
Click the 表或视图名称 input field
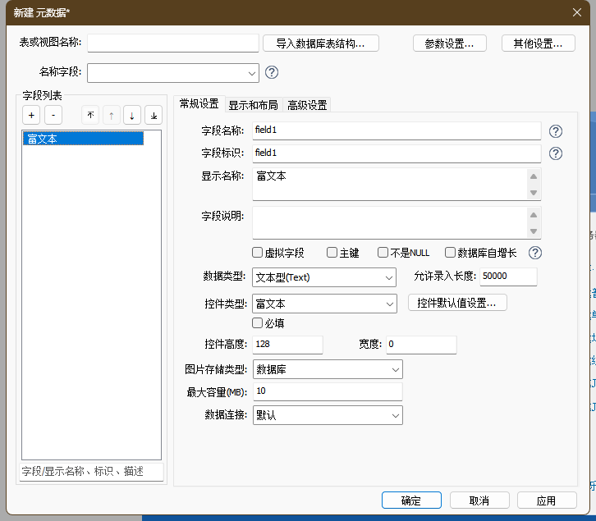pyautogui.click(x=172, y=43)
